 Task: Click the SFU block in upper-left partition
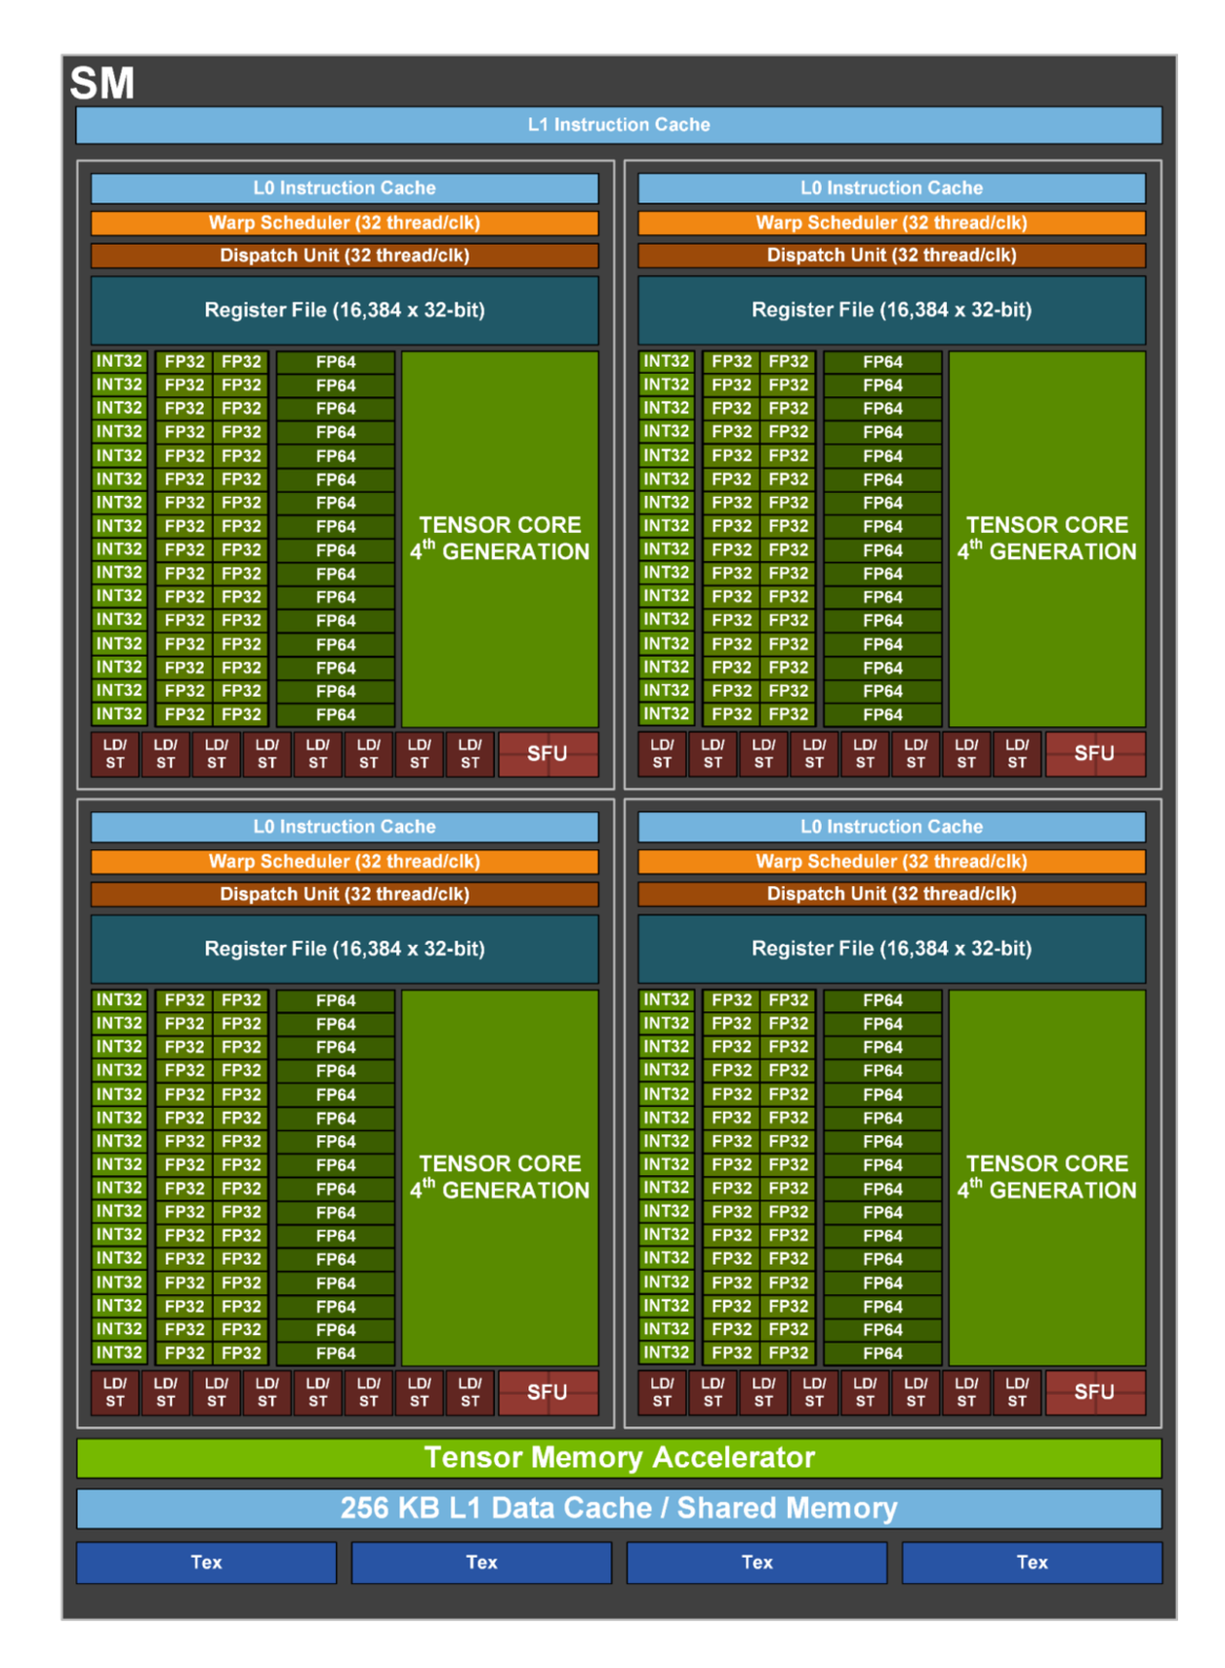[548, 753]
